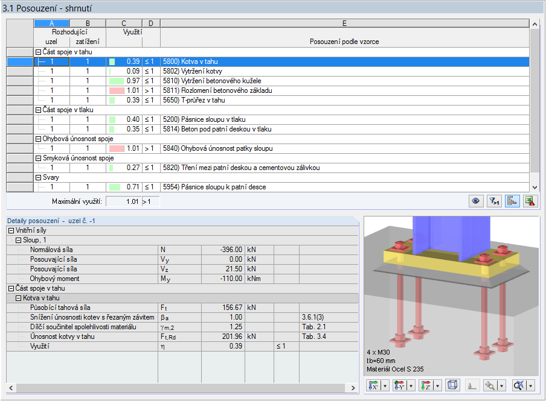
Task: Collapse the Ohybová únosnost spoje group
Action: tap(38, 139)
